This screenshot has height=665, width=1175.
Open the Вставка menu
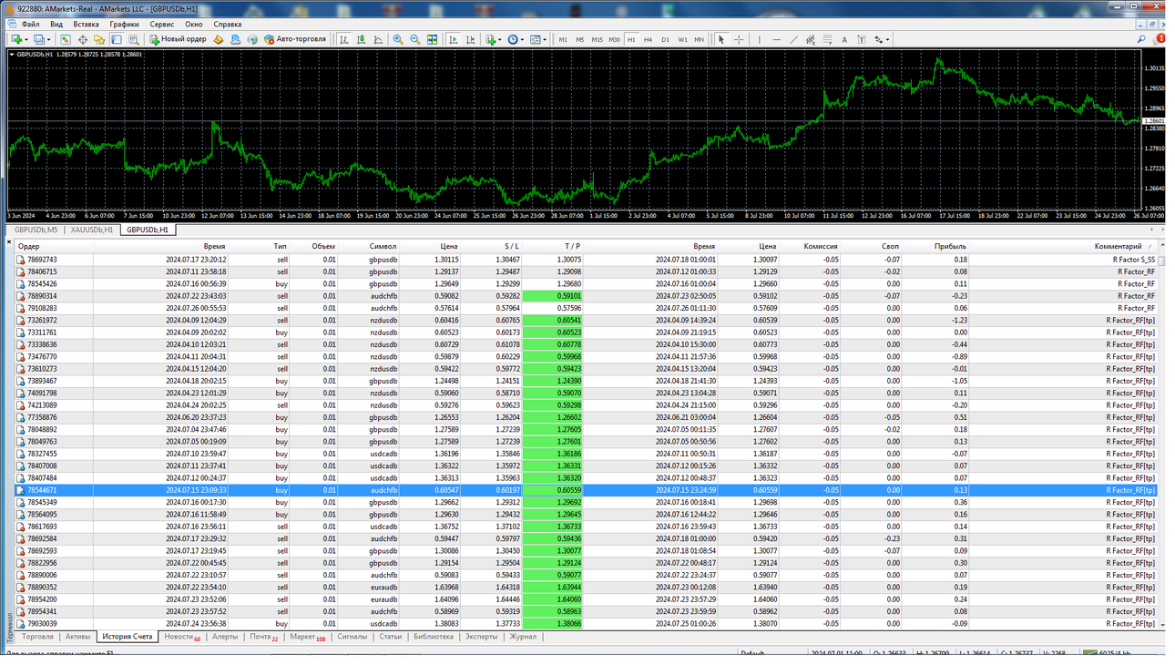pos(86,25)
